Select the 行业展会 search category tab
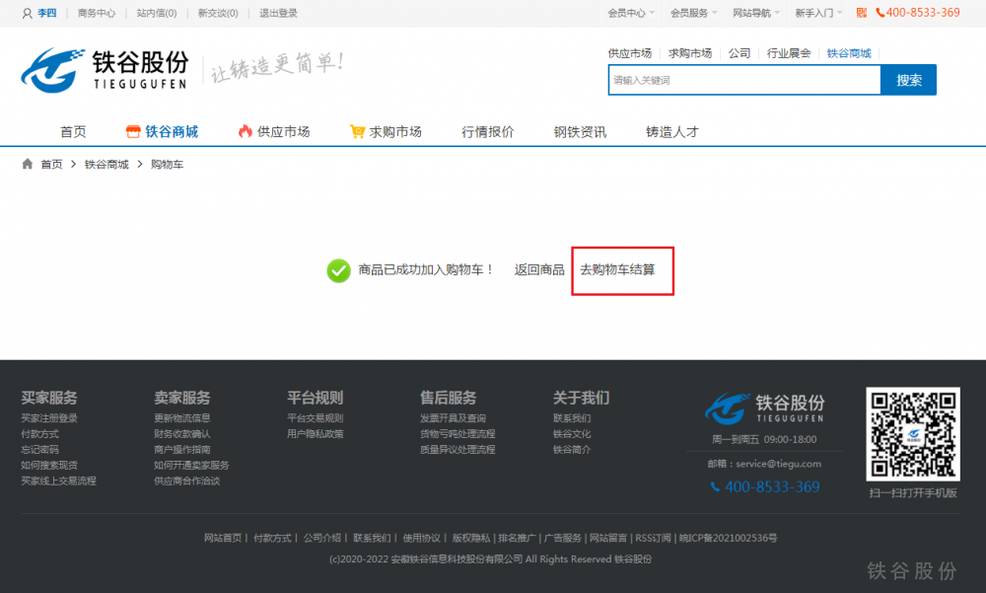This screenshot has width=986, height=593. pos(789,53)
